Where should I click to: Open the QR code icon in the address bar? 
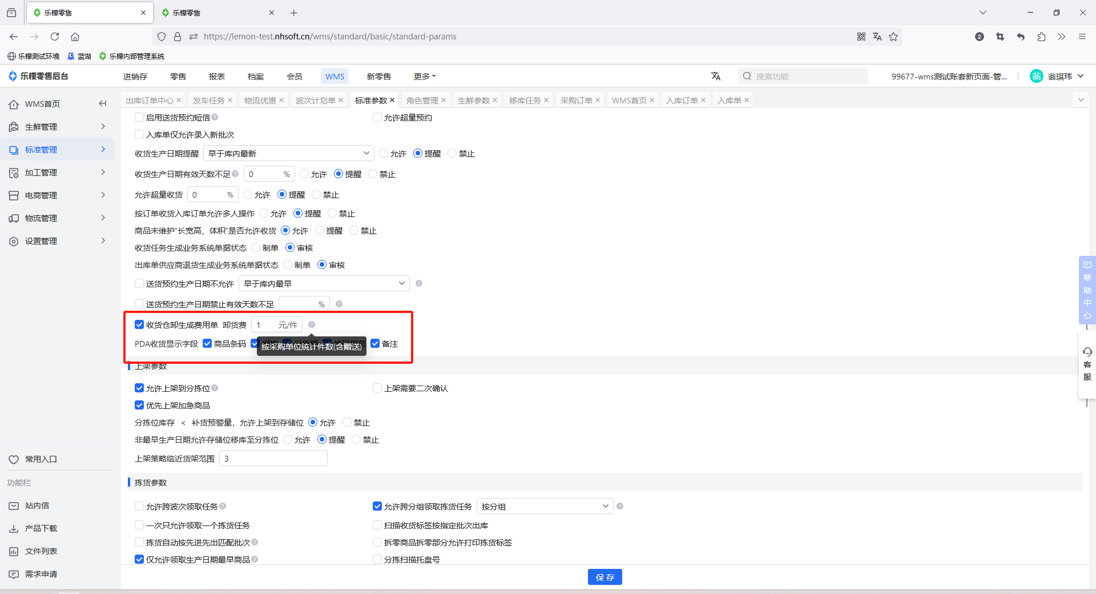(x=861, y=37)
